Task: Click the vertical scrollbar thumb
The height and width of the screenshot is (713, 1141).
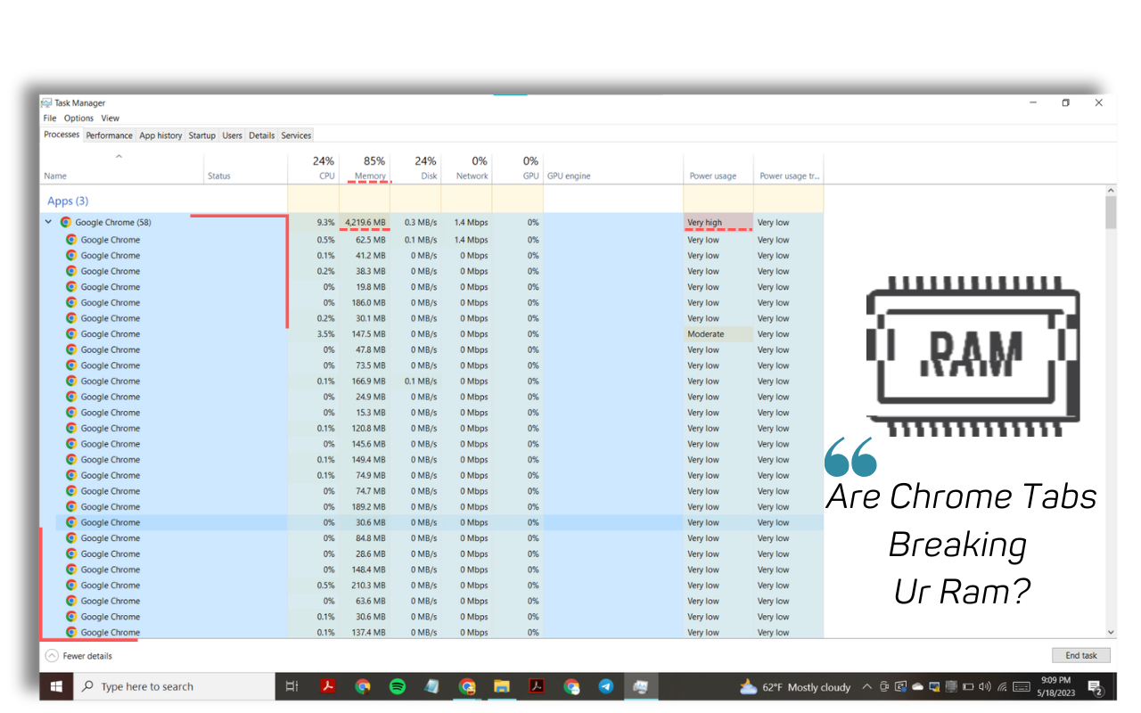Action: tap(1111, 212)
